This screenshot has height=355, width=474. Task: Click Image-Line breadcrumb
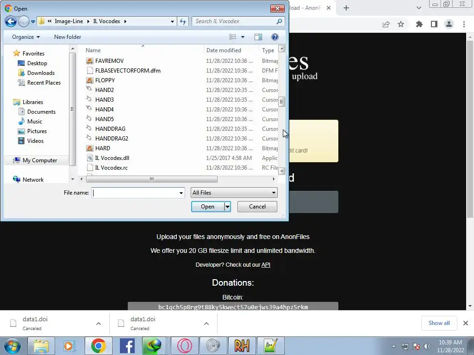tap(69, 21)
